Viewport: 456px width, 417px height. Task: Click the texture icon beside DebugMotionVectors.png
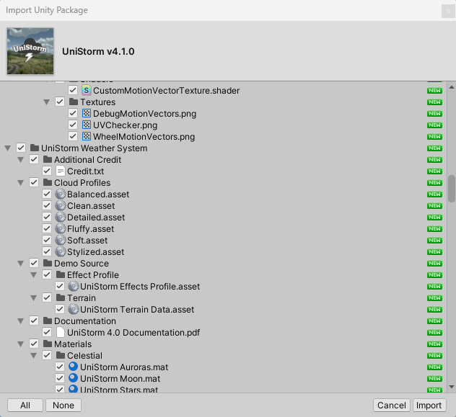pos(87,113)
